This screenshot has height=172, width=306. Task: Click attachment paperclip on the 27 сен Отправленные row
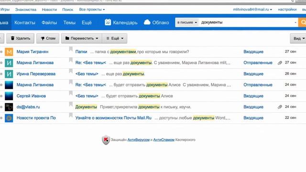[280, 63]
